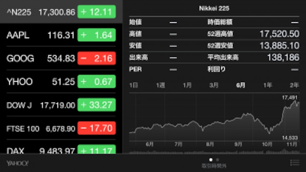Click the 取引時間外 status text
Viewport: 306px width, 172px height.
click(x=214, y=166)
